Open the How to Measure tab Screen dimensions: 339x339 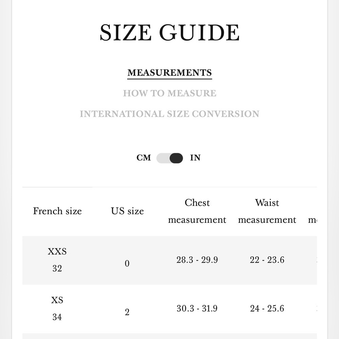[169, 93]
